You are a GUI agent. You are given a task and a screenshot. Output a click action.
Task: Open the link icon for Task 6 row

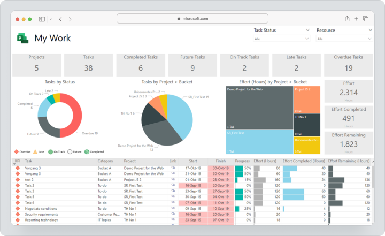click(x=173, y=203)
